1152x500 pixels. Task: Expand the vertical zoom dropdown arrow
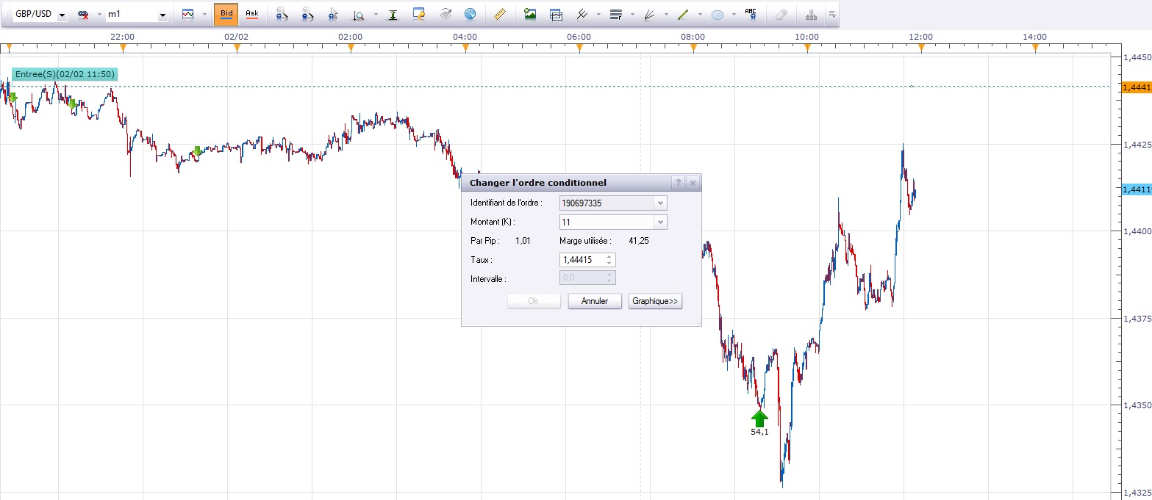[x=376, y=15]
